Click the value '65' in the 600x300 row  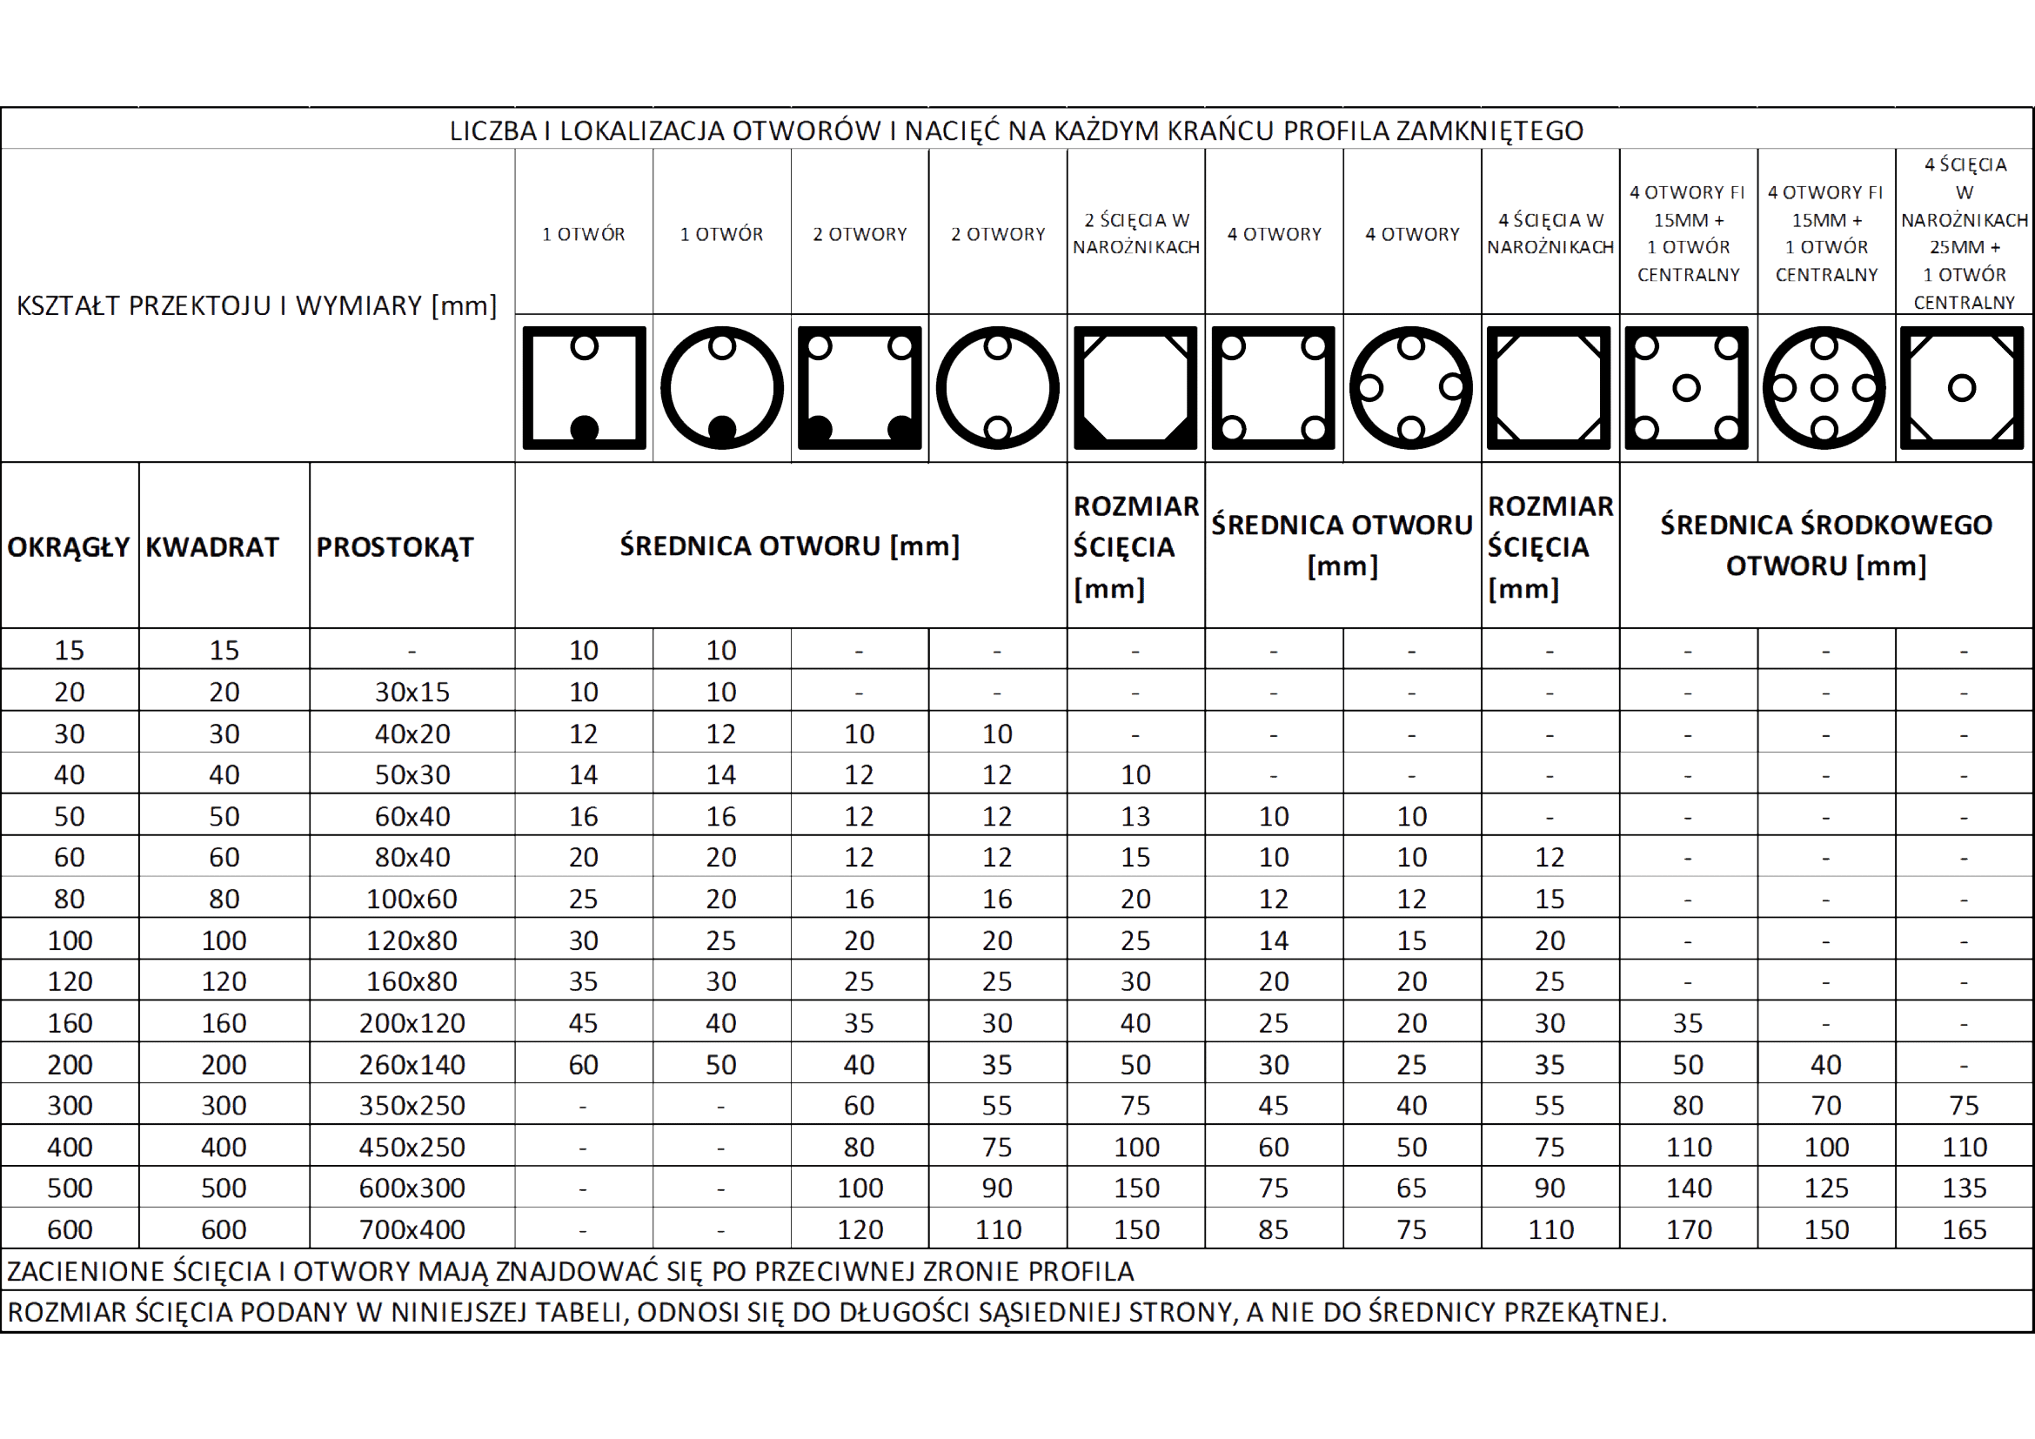point(1412,1188)
